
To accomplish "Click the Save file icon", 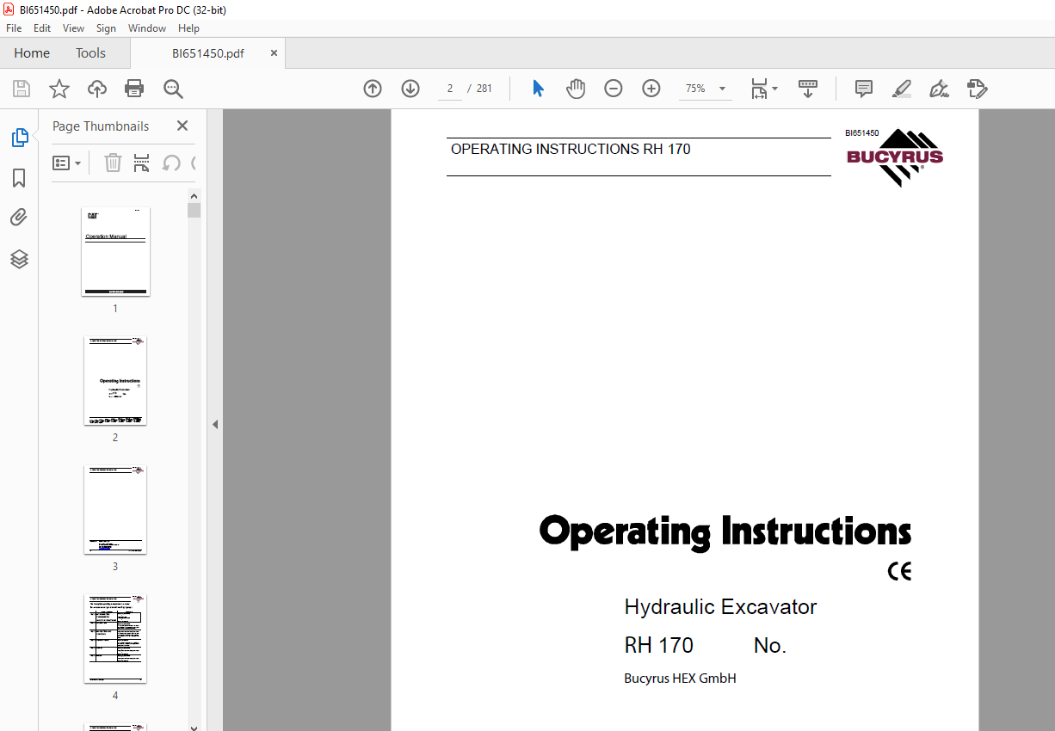I will click(22, 89).
